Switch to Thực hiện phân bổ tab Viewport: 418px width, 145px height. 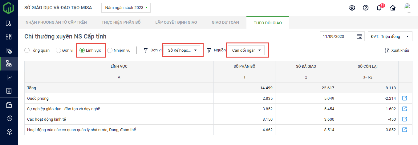click(121, 22)
